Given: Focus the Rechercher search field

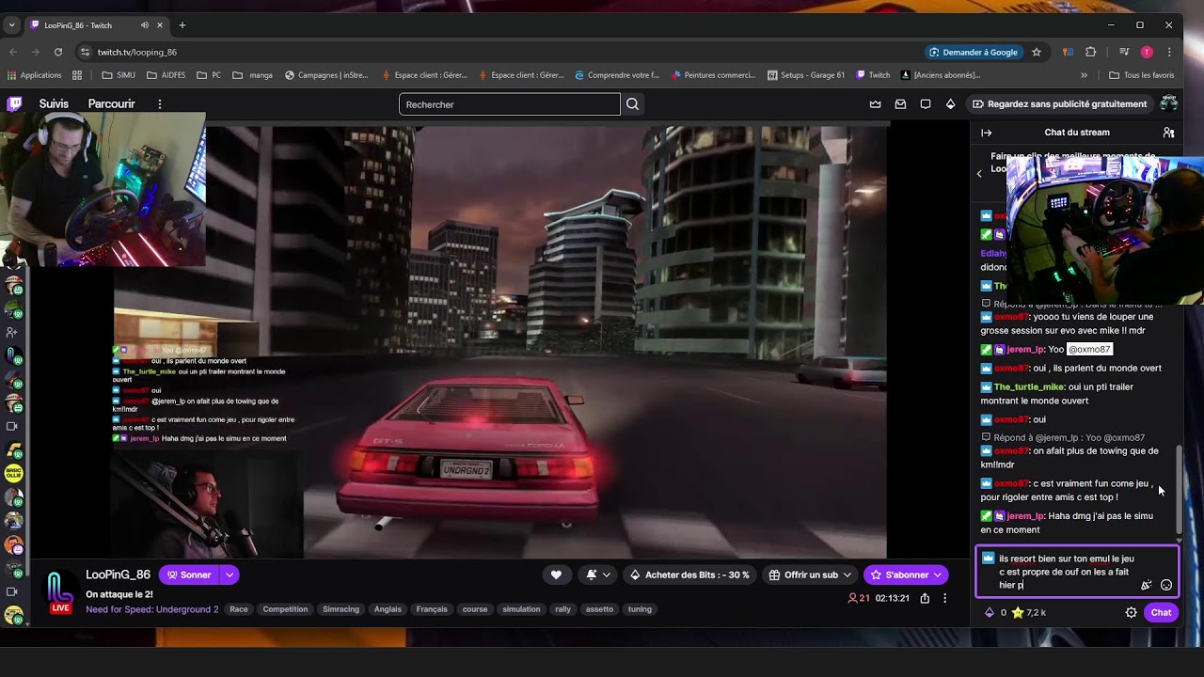Looking at the screenshot, I should (510, 104).
